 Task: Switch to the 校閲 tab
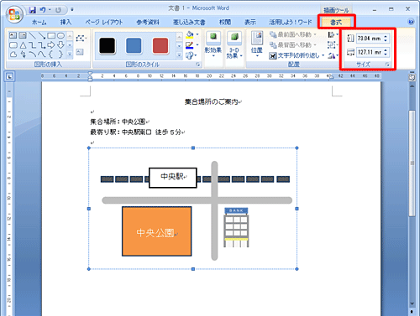pyautogui.click(x=225, y=23)
